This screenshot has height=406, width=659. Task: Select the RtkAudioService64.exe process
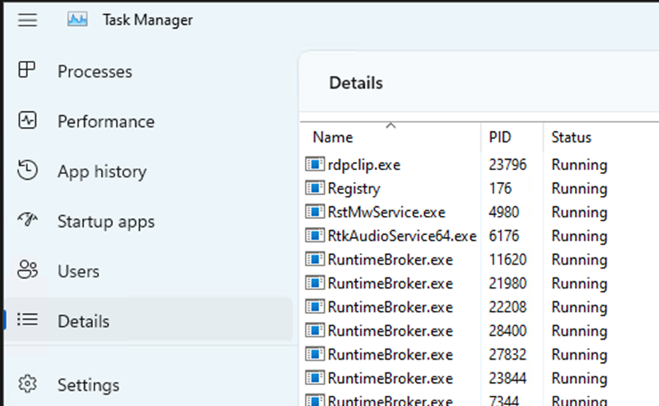[401, 237]
